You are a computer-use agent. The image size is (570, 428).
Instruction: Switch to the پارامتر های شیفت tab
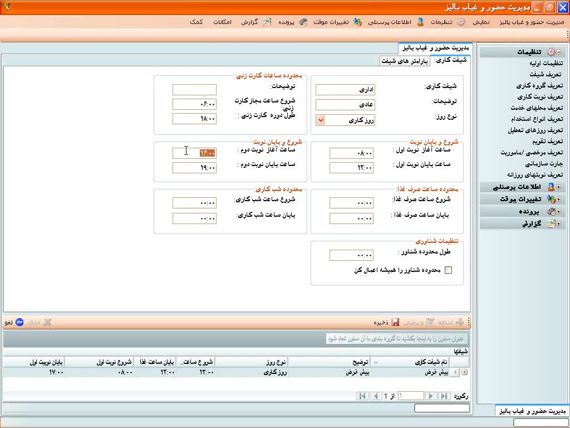405,61
